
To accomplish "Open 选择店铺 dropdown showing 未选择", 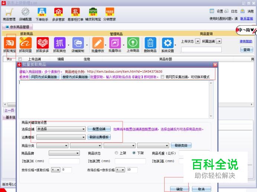I will click(61, 129).
